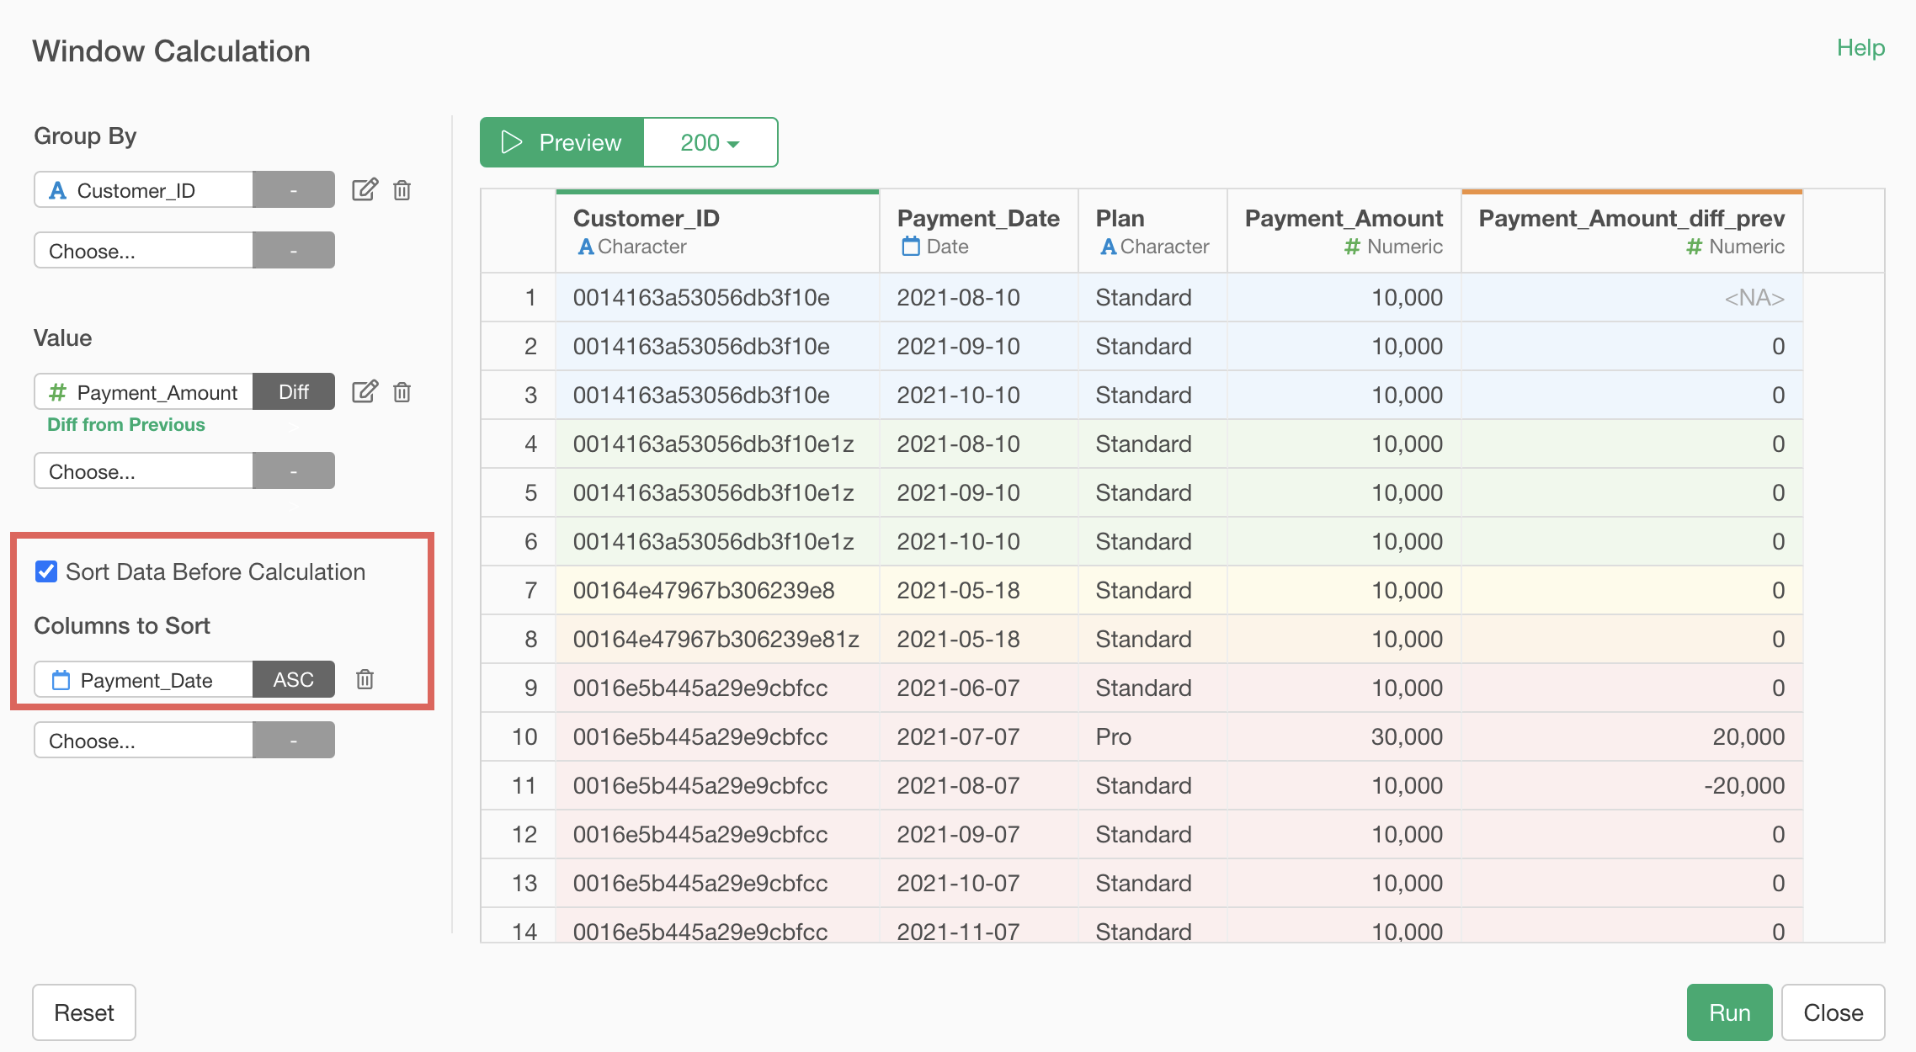This screenshot has height=1052, width=1916.
Task: Open Choose dropdown below sort columns
Action: [x=143, y=741]
